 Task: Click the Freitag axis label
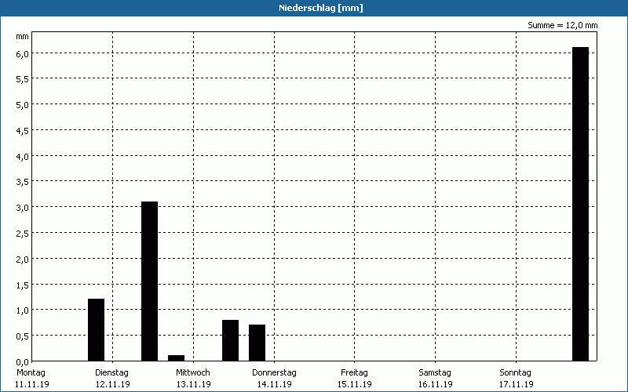(x=355, y=372)
